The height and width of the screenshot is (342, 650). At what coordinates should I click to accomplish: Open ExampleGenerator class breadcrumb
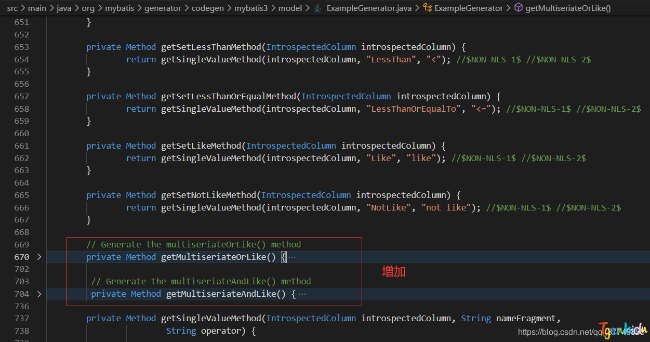click(469, 8)
